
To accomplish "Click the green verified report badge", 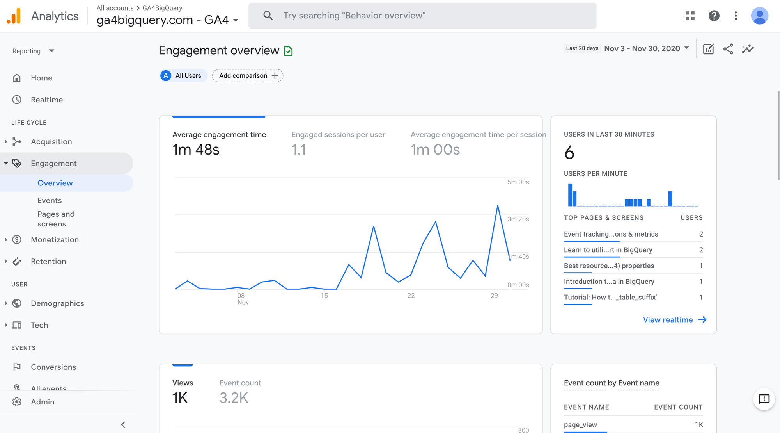I will tap(288, 51).
